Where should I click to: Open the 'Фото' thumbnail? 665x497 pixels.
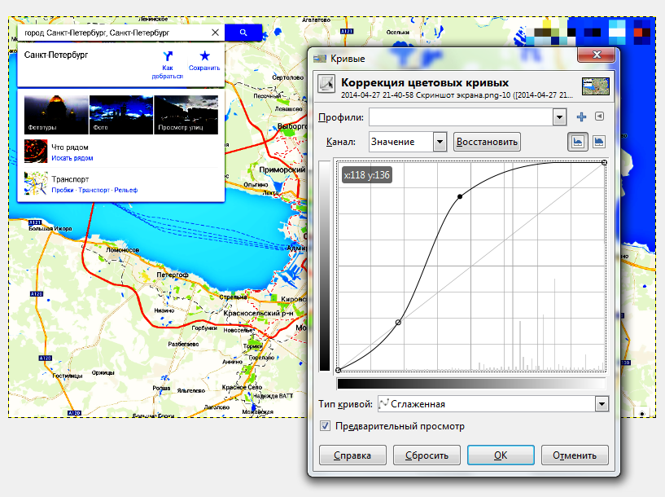point(121,115)
